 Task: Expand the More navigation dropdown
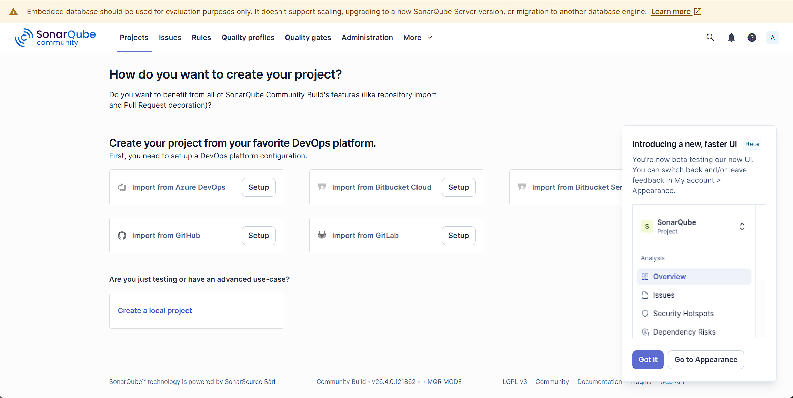pos(418,38)
